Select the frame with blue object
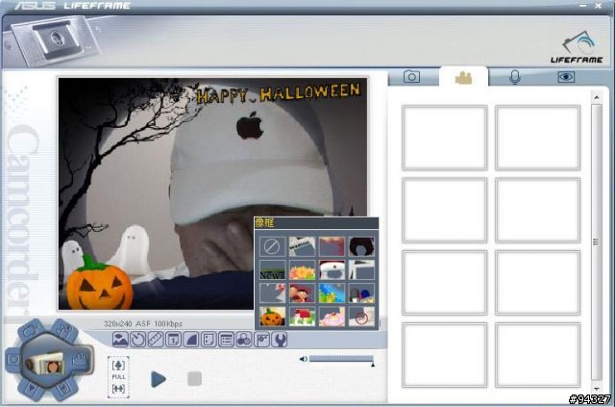The height and width of the screenshot is (407, 615). click(x=361, y=293)
